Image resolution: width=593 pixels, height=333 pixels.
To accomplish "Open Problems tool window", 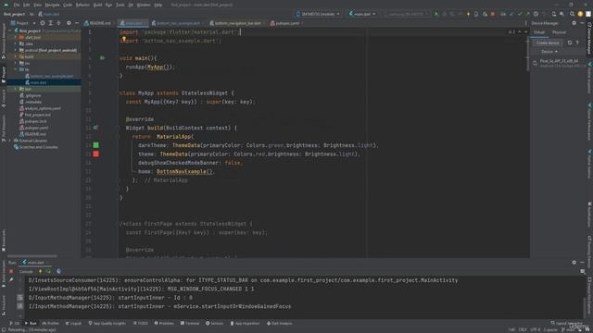I will click(x=164, y=323).
